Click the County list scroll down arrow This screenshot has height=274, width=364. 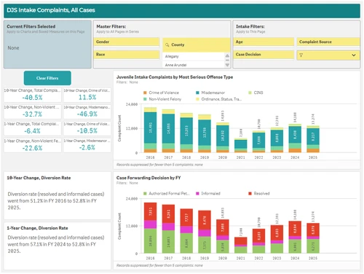227,65
